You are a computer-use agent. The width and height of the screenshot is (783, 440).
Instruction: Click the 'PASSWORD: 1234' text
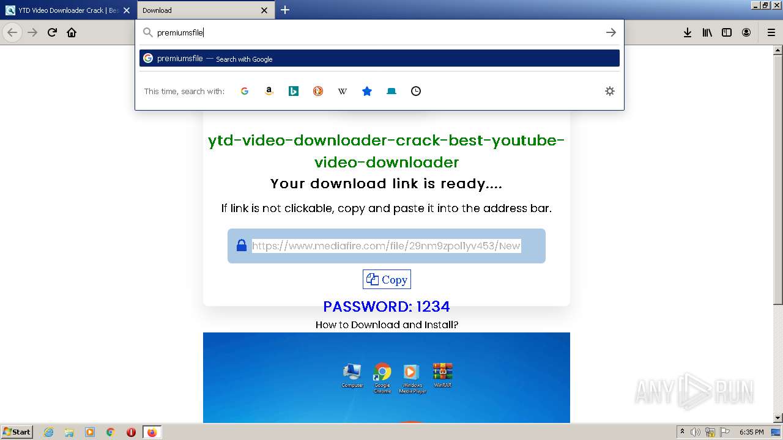[x=387, y=306]
